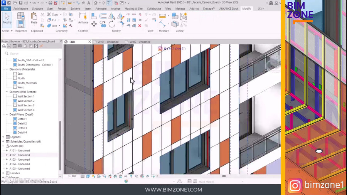Close the Project Browser panel

click(61, 41)
